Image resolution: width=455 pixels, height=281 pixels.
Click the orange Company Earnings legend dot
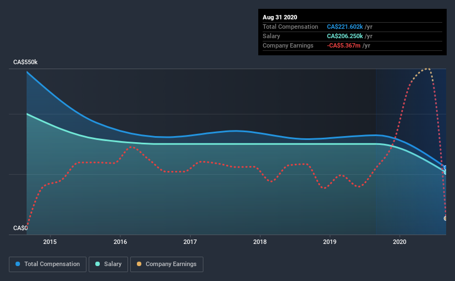point(139,264)
